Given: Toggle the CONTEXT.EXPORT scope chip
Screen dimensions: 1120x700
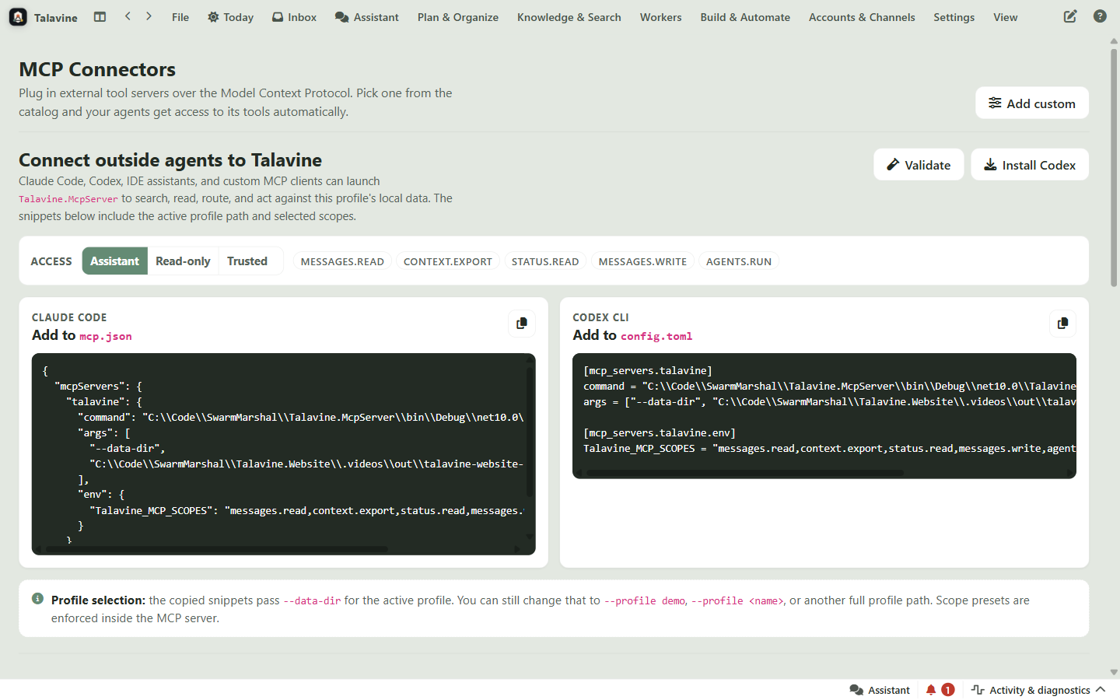Looking at the screenshot, I should [x=448, y=261].
